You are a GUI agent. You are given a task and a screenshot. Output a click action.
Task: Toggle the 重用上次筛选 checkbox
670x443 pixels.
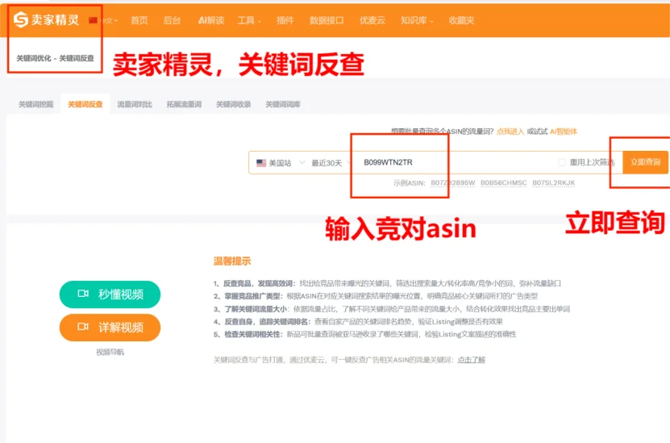tap(562, 162)
